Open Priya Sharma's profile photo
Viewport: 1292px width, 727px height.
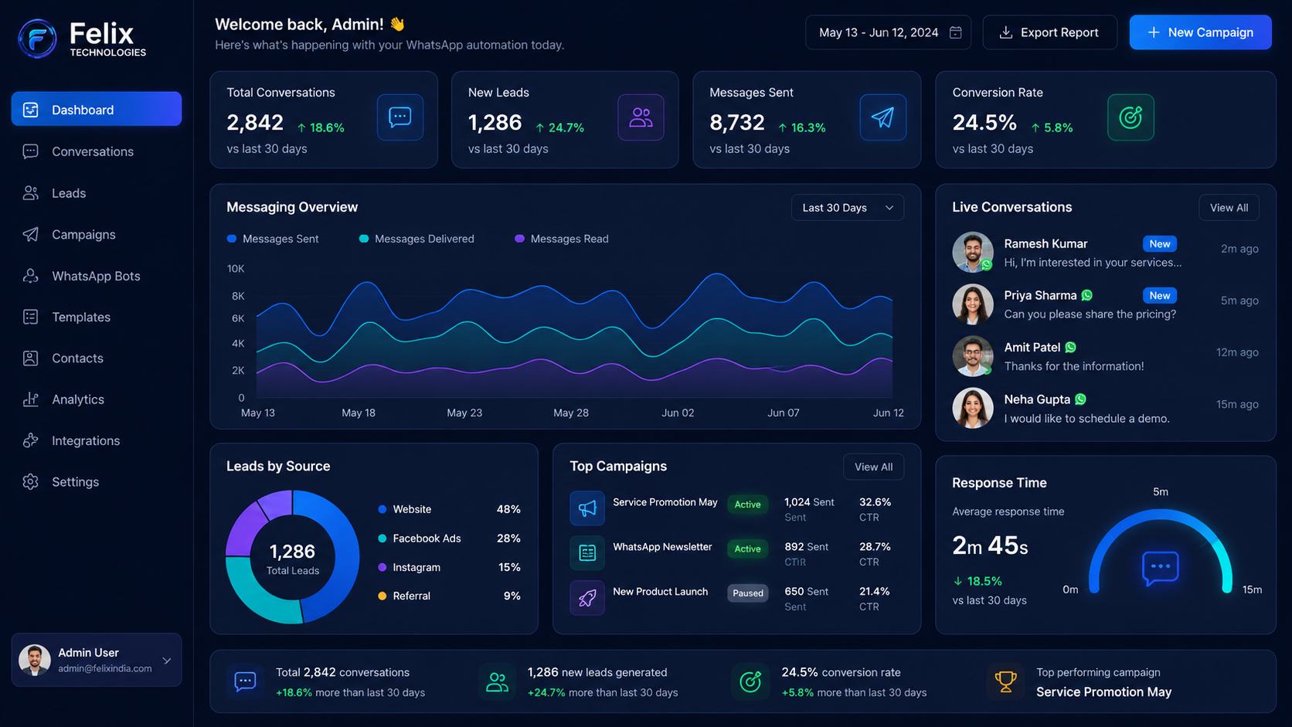coord(973,304)
